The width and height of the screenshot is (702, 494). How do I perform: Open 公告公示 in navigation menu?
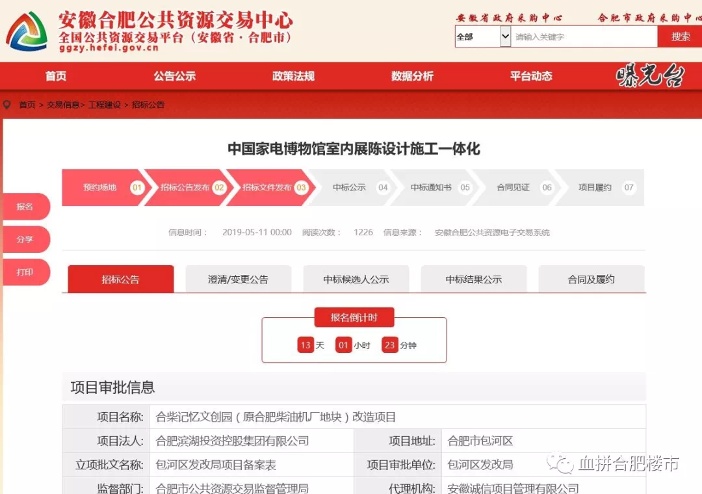(174, 76)
